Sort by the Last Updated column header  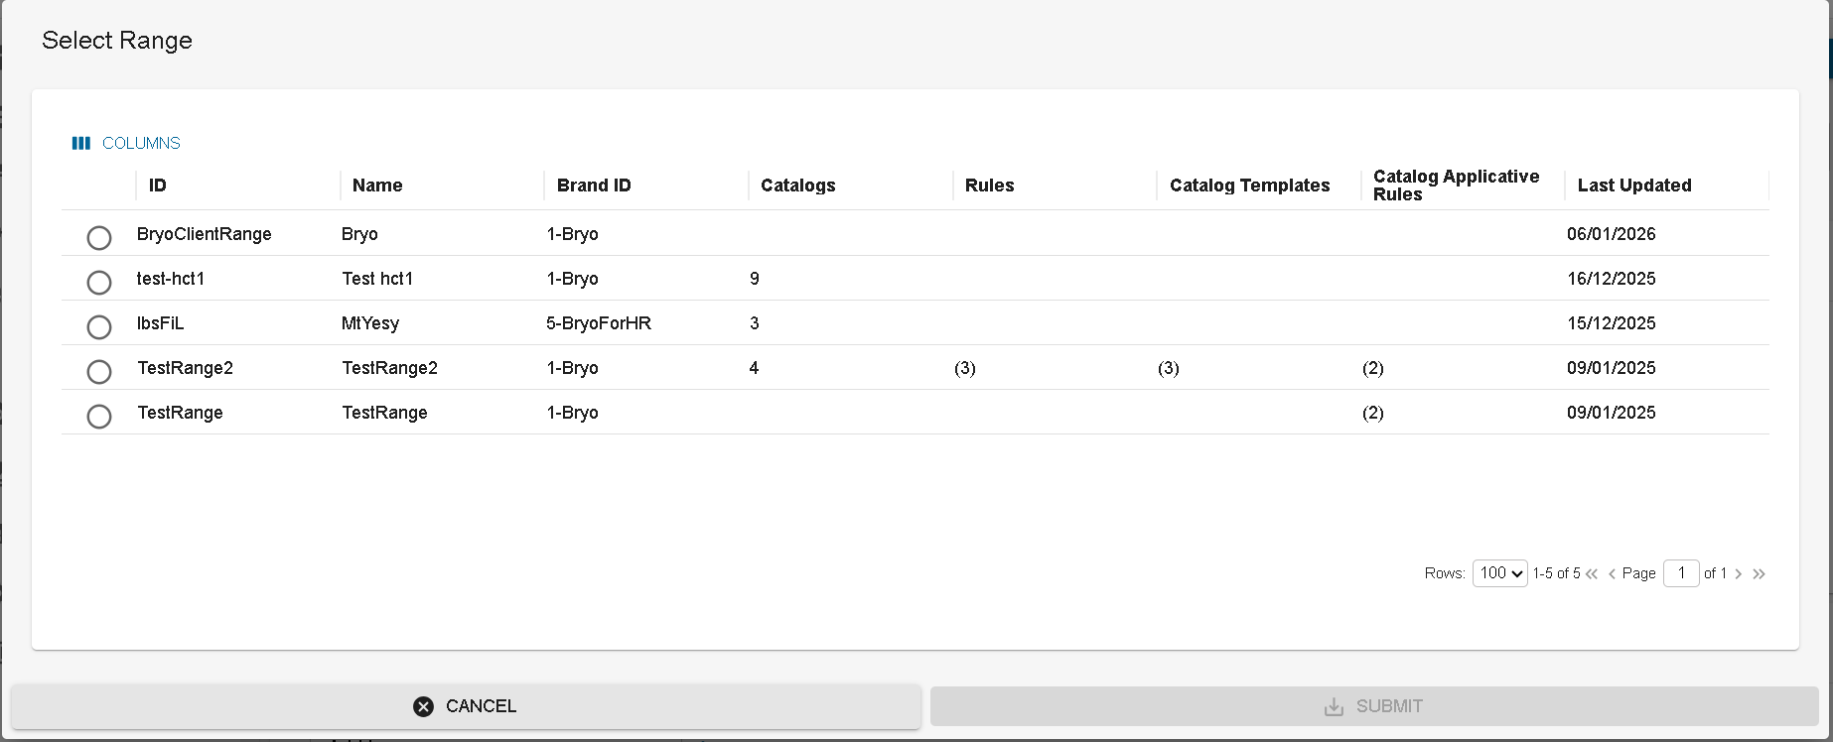click(1633, 185)
